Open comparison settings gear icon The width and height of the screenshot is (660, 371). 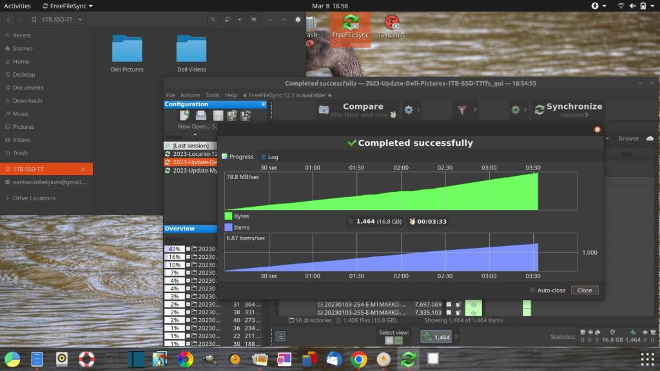[409, 110]
